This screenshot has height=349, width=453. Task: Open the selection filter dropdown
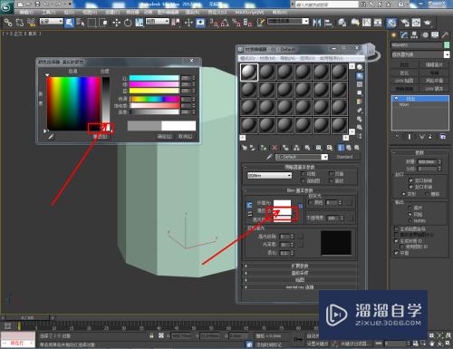[x=52, y=22]
